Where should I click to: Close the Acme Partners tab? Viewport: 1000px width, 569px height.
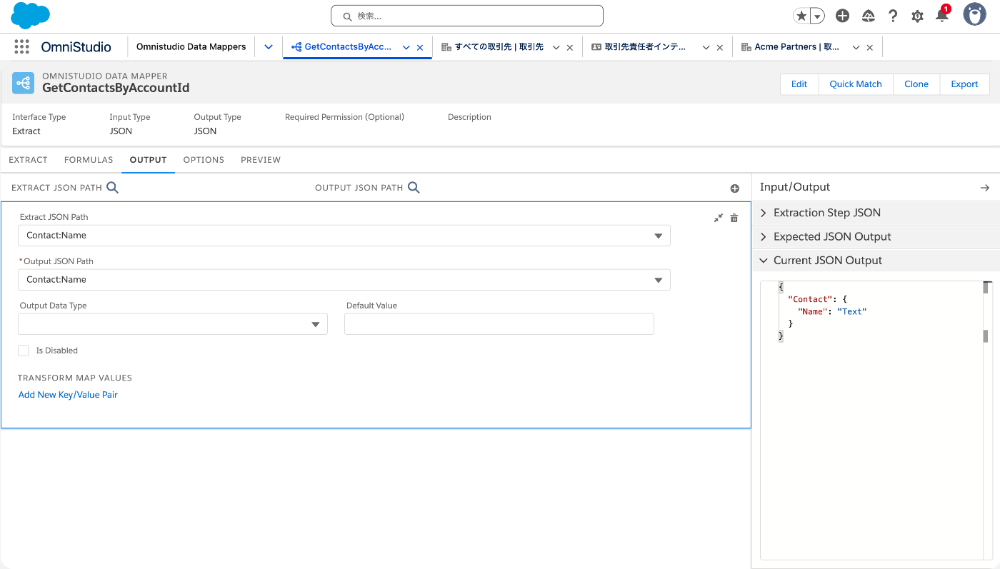pyautogui.click(x=870, y=47)
